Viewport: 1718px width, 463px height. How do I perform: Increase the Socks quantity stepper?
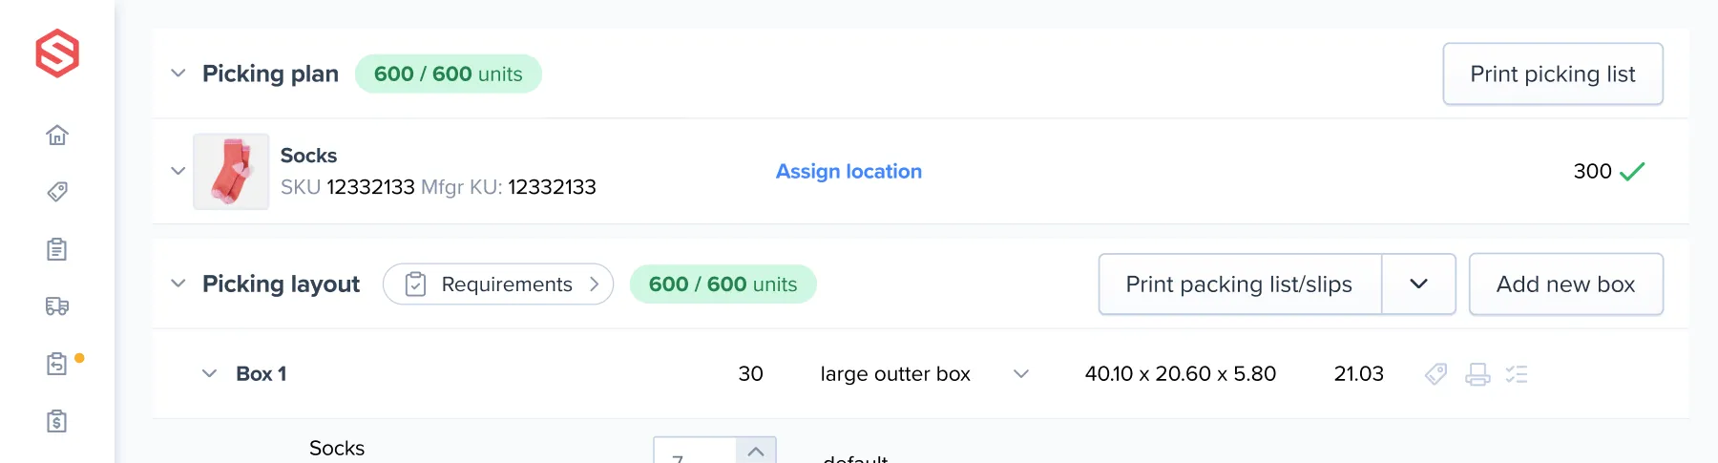point(756,451)
